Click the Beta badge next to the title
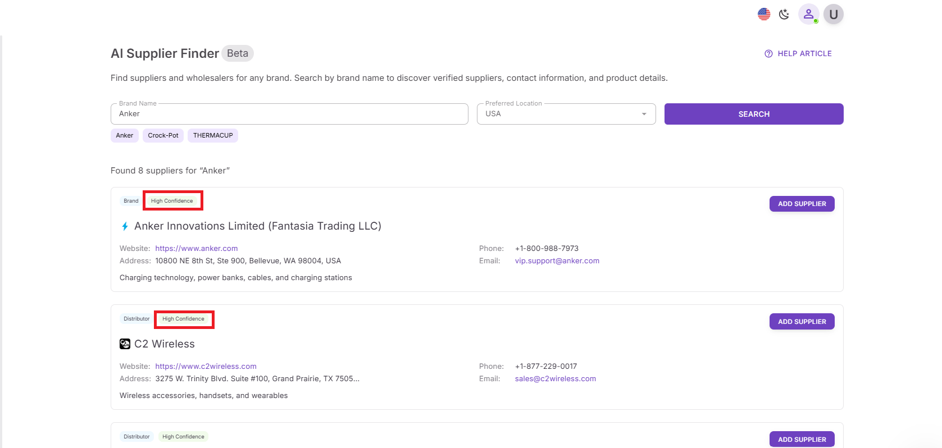The width and height of the screenshot is (942, 448). click(238, 53)
